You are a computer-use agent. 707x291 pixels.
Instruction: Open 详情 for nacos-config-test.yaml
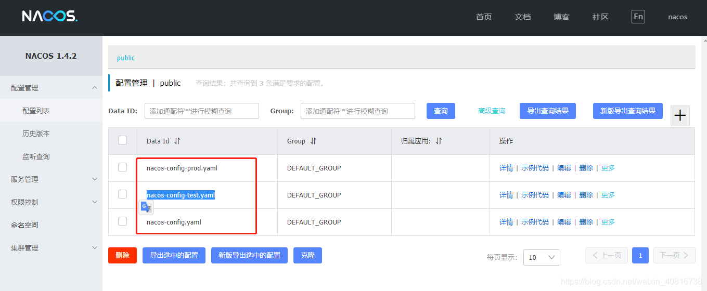click(x=506, y=195)
